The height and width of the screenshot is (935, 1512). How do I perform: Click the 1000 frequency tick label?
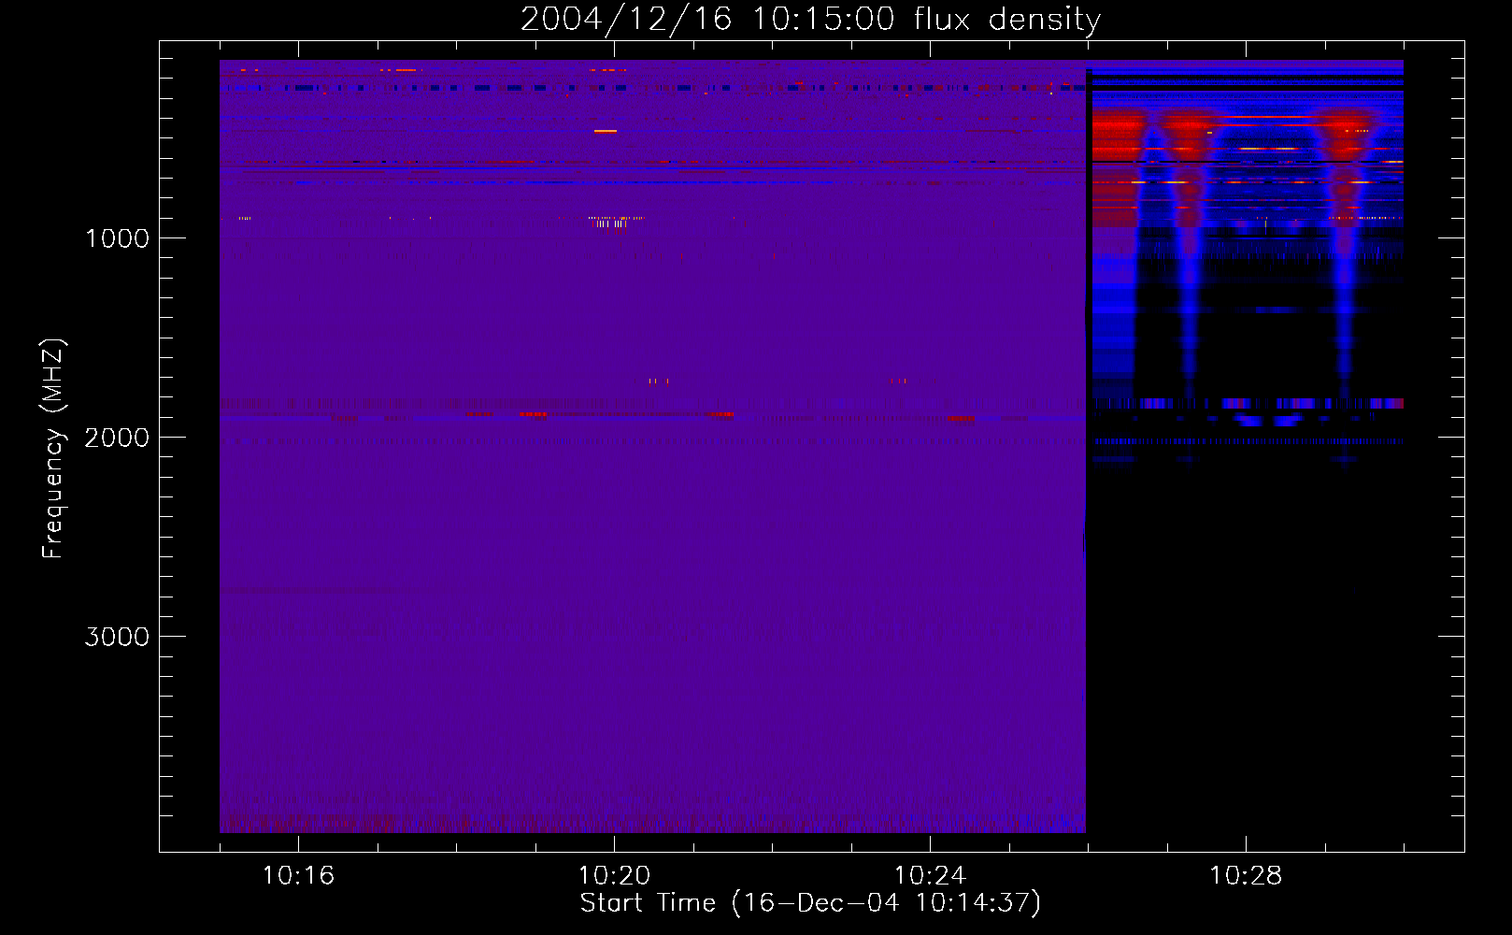(x=117, y=238)
